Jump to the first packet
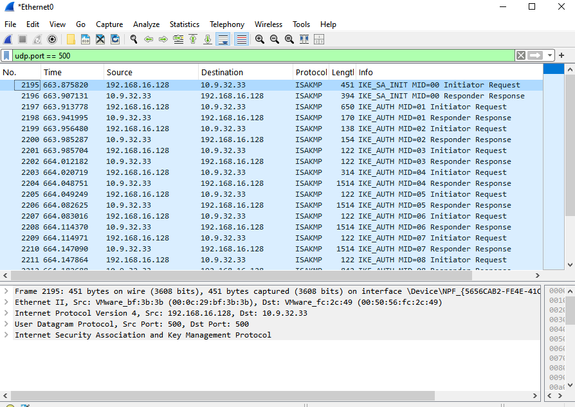 pyautogui.click(x=193, y=39)
